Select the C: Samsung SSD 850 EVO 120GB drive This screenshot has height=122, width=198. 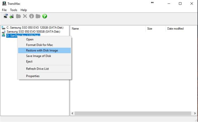(x=35, y=27)
